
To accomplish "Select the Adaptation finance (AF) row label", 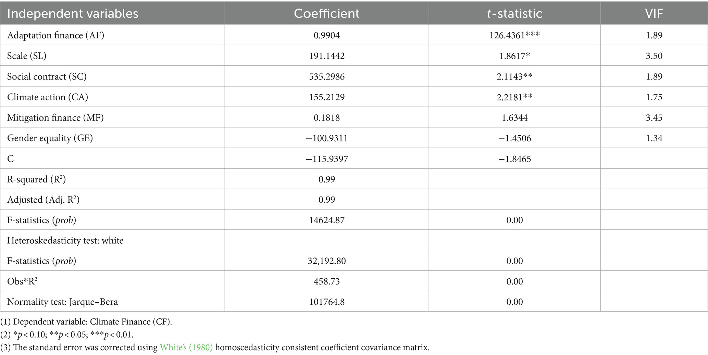I will point(55,35).
